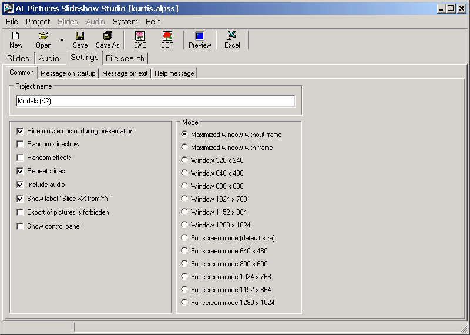Switch to the Message on startup tab
470x335 pixels.
pyautogui.click(x=68, y=73)
